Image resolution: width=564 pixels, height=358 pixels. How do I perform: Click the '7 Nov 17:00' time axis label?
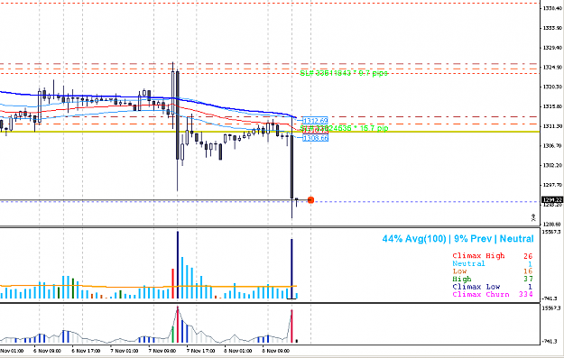tap(200, 351)
